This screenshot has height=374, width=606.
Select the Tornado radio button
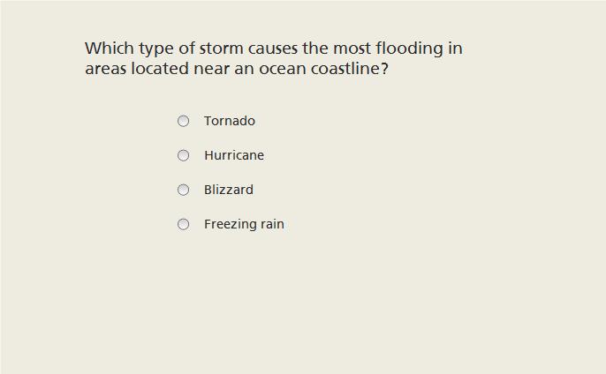(x=183, y=121)
